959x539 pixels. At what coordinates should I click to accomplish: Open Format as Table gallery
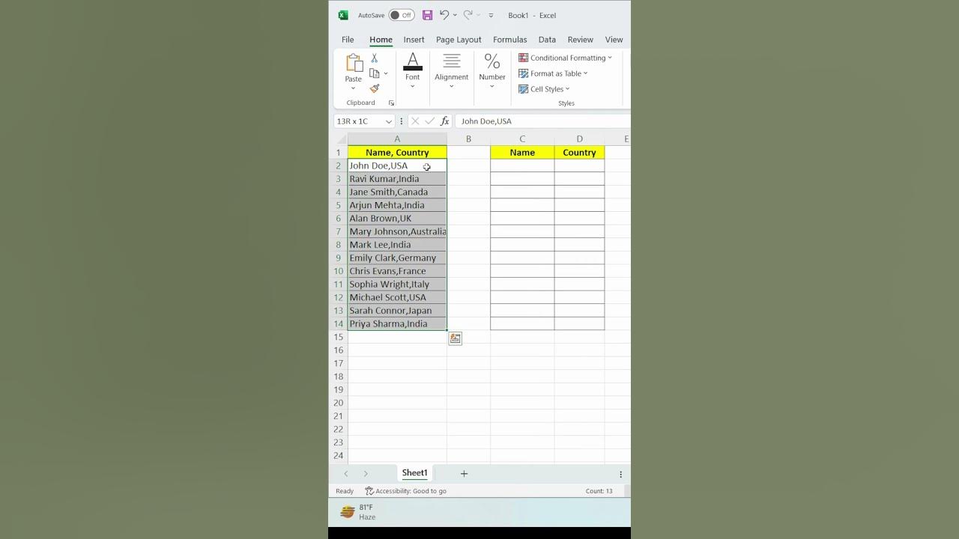[x=554, y=73]
